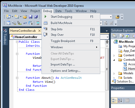Choose Import DataTips in Debug menu
The image size is (135, 108).
(71, 64)
